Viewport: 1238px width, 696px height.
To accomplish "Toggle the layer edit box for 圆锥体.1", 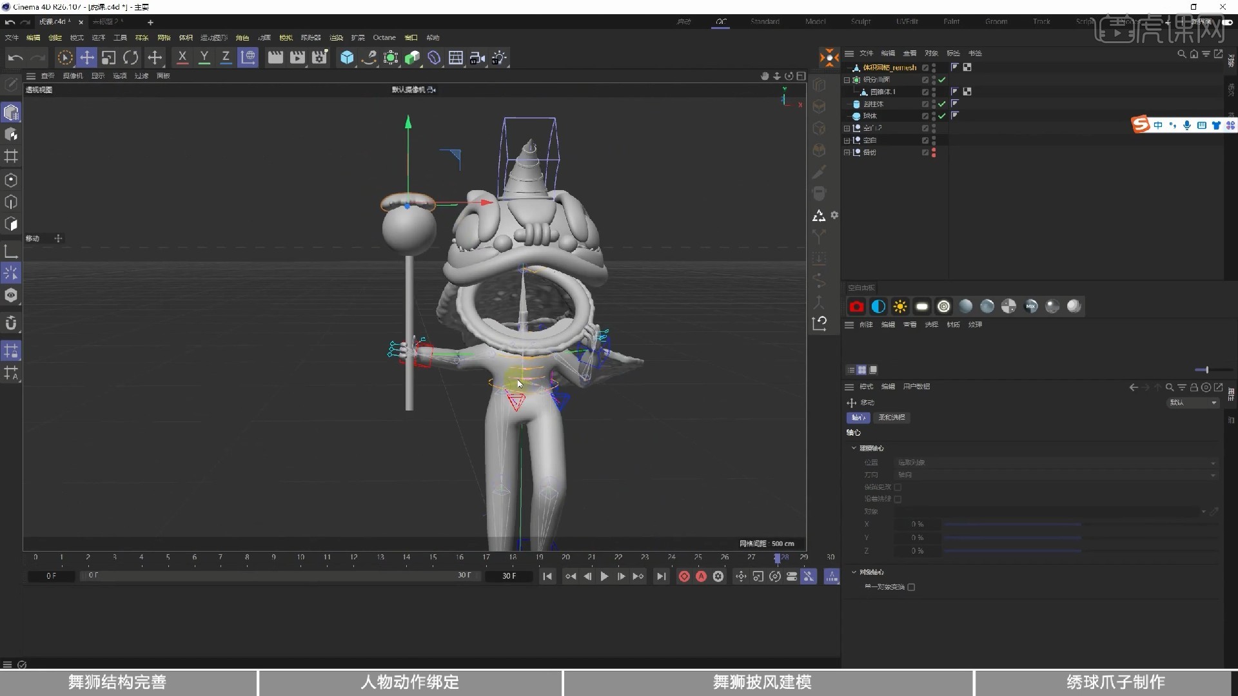I will pos(925,92).
